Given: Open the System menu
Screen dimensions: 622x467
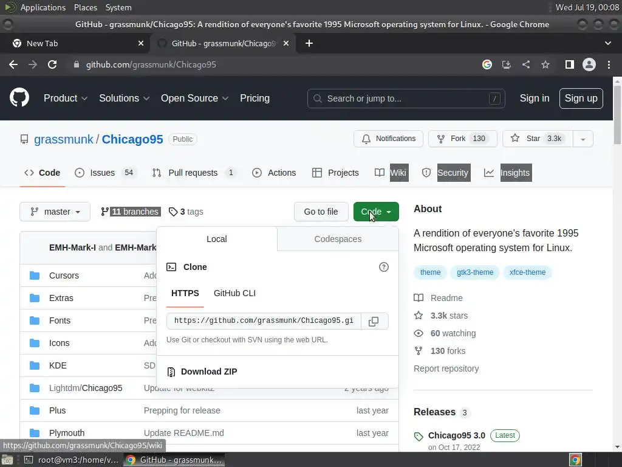Looking at the screenshot, I should point(118,7).
